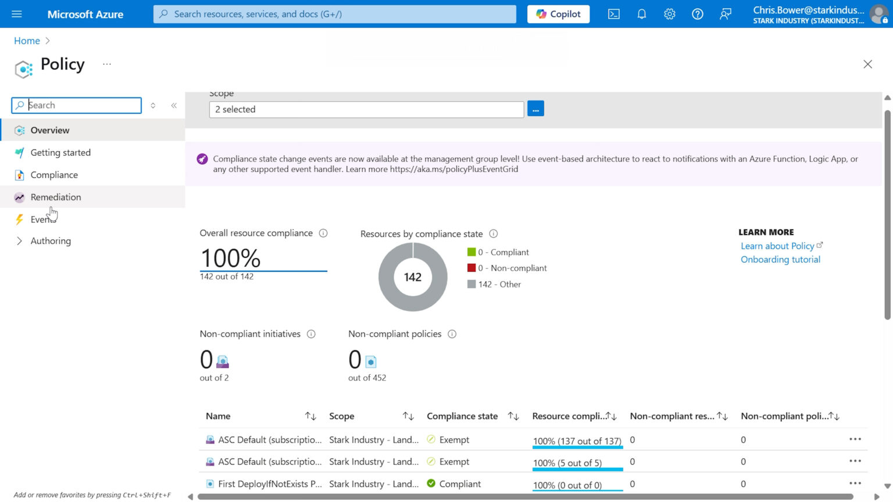The height and width of the screenshot is (502, 893).
Task: Refresh the Policy sidebar search results
Action: click(153, 105)
